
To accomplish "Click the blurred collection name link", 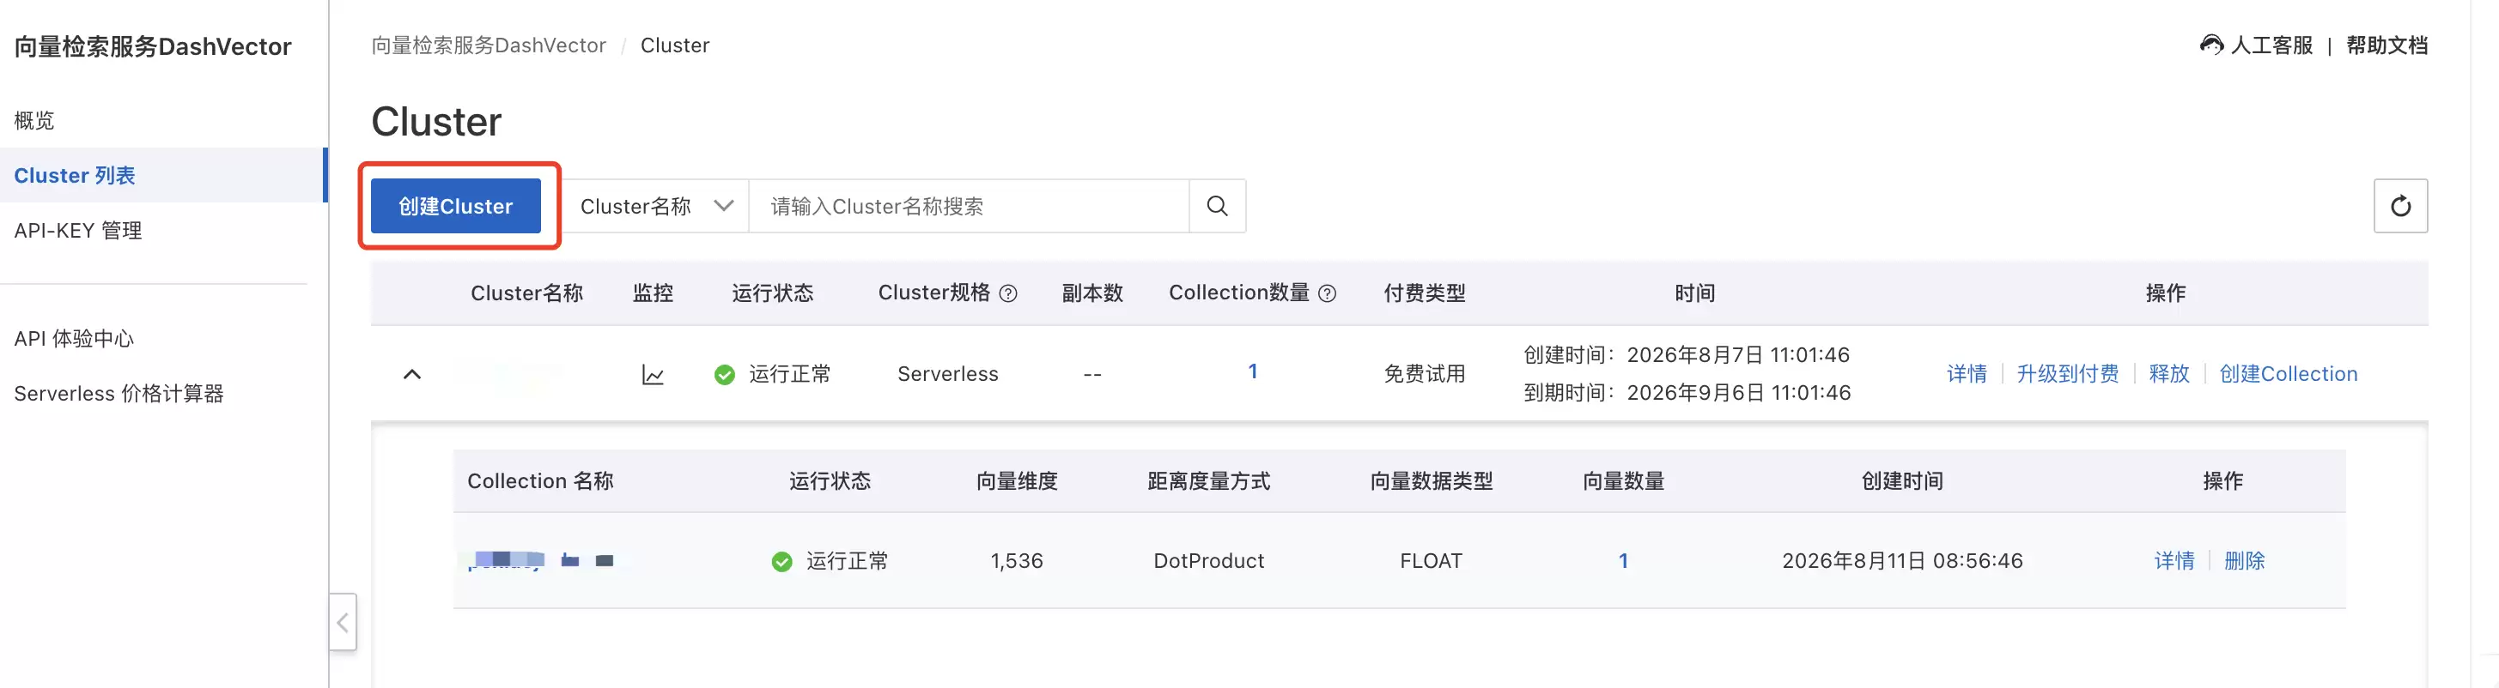I will [x=540, y=560].
